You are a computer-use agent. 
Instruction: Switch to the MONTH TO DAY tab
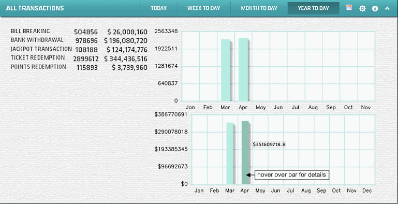(x=259, y=8)
